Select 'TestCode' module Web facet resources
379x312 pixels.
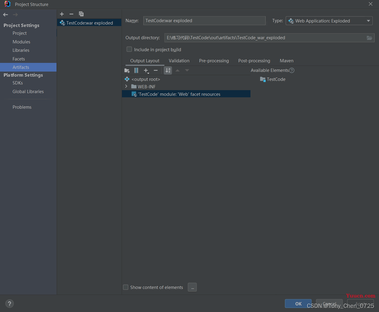(186, 94)
